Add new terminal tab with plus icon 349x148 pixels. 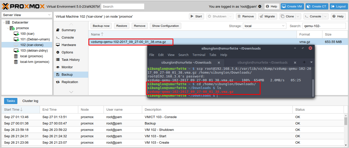(x=304, y=62)
